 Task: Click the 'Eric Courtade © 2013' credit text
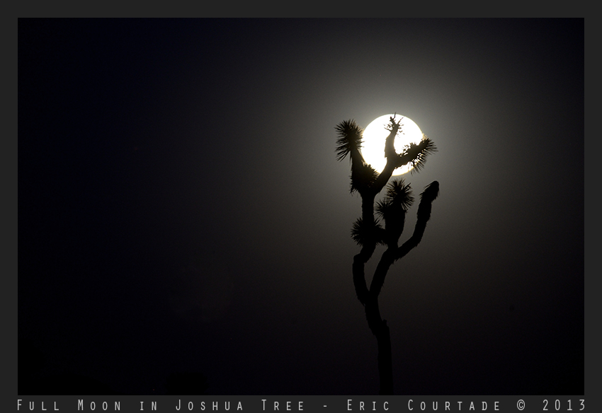point(466,405)
